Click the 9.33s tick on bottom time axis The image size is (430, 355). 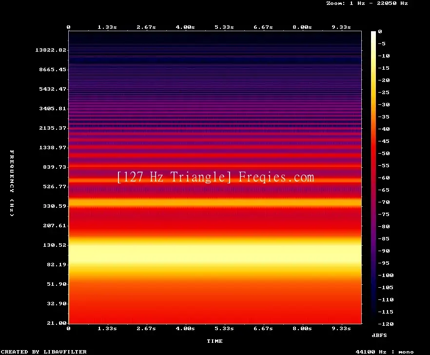341,328
